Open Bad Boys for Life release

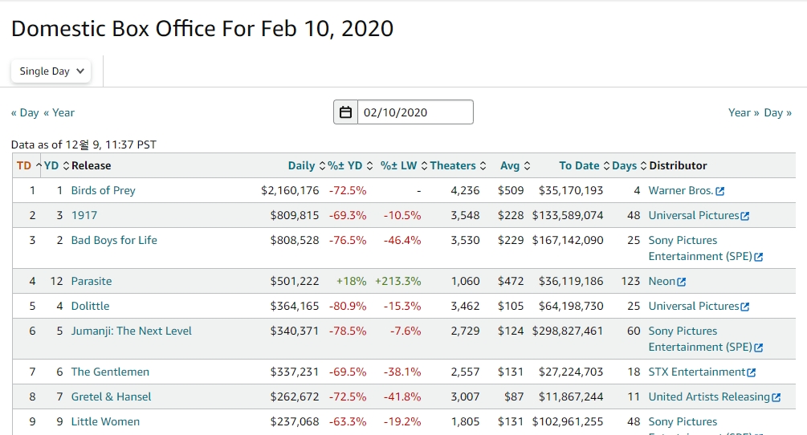pos(114,240)
